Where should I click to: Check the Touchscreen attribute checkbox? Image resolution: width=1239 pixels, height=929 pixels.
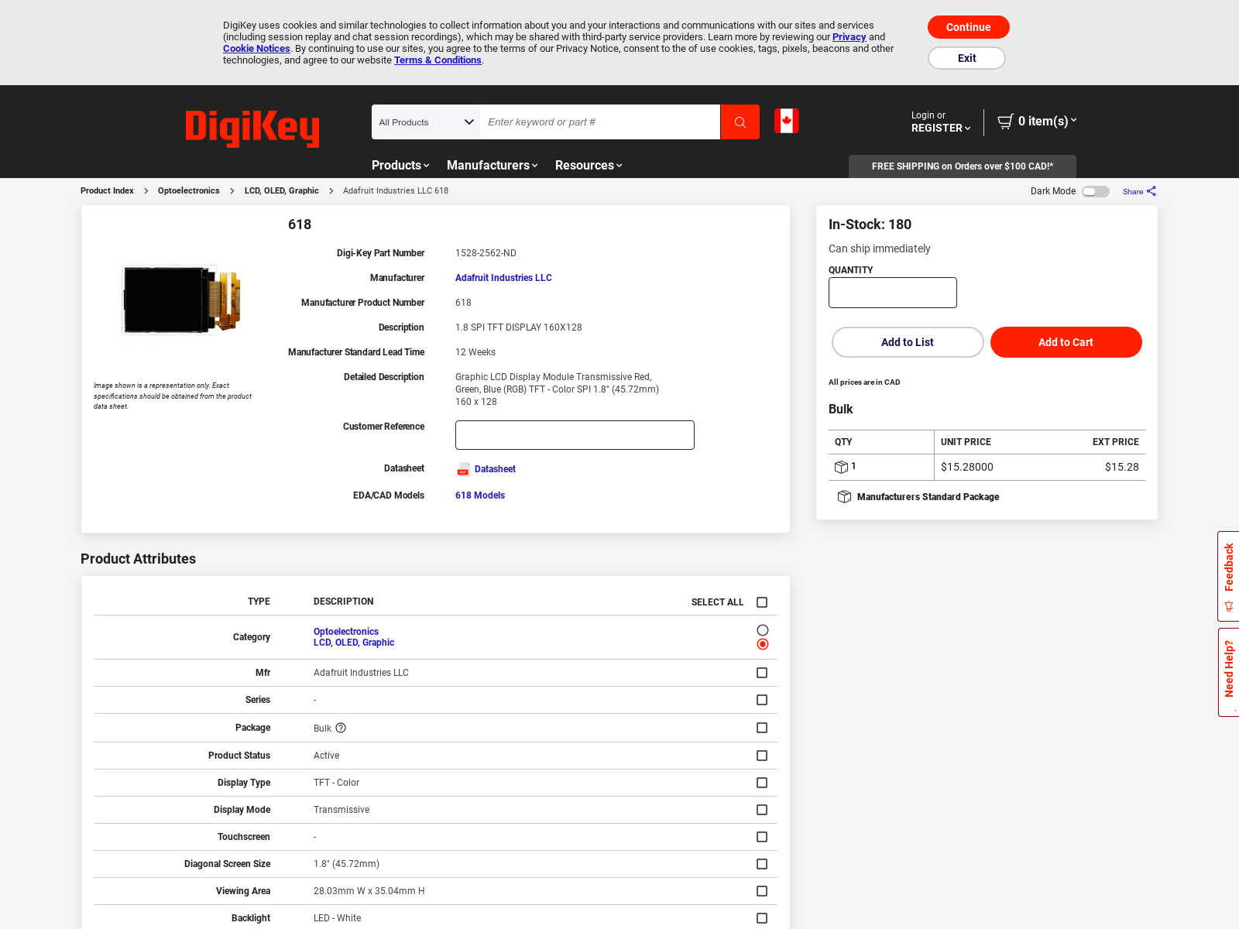click(762, 837)
